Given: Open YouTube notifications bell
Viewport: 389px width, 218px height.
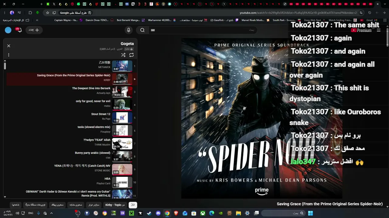Looking at the screenshot, I should click(19, 30).
